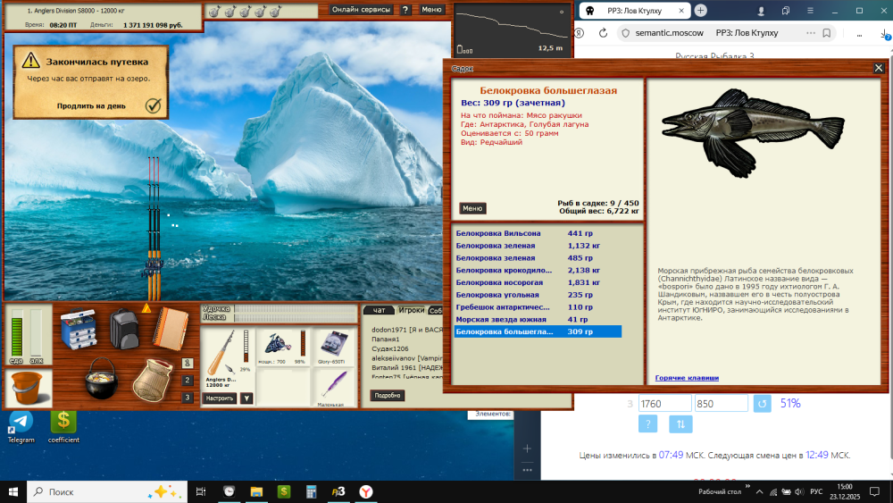Viewport: 893px width, 503px height.
Task: Select rod slot number 3
Action: coord(187,398)
